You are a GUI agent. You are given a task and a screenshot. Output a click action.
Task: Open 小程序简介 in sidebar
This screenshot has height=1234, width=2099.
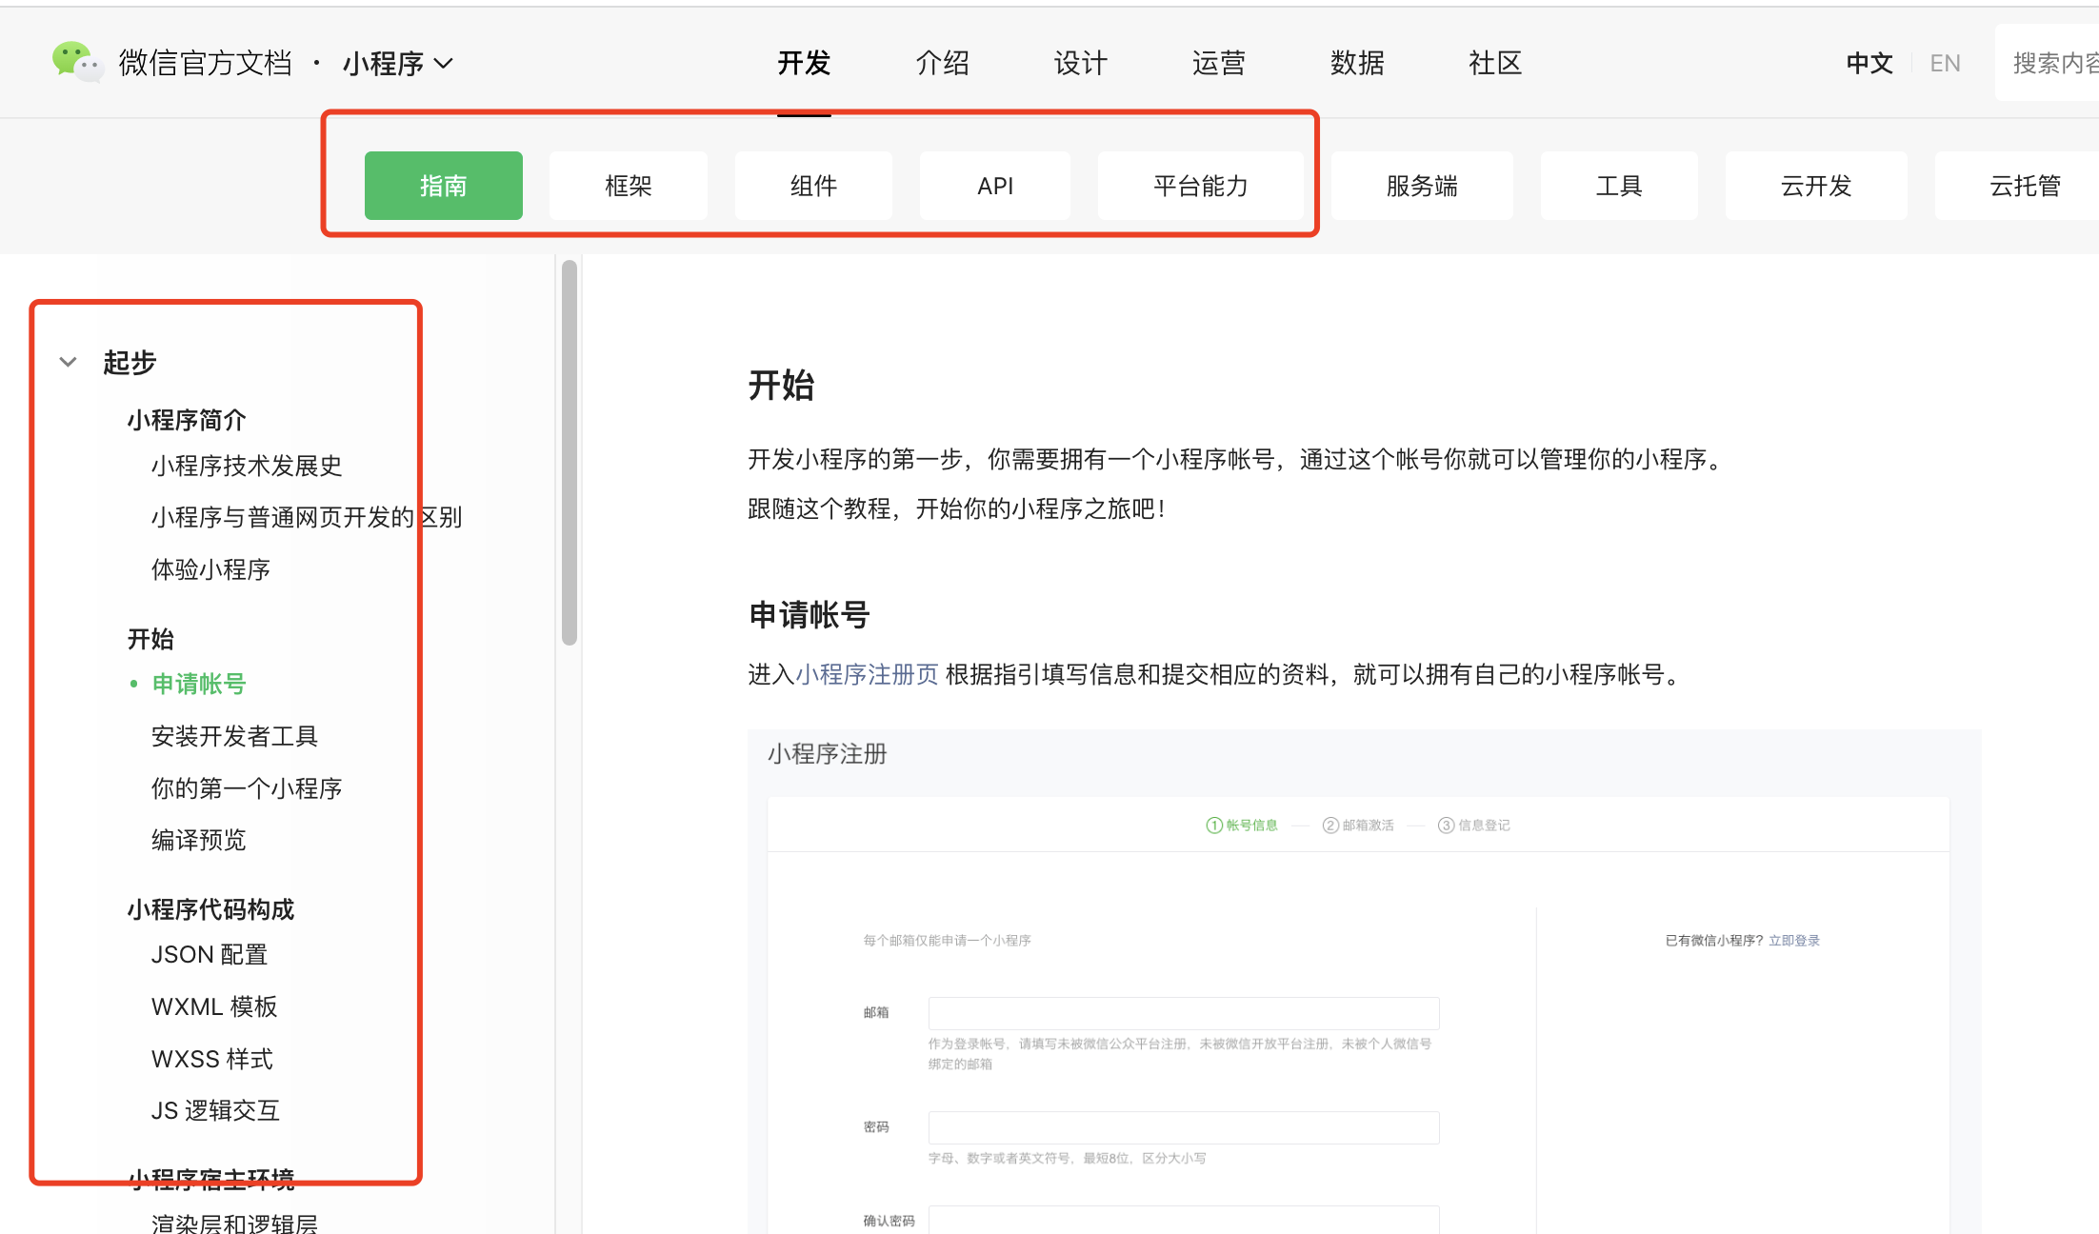point(187,420)
